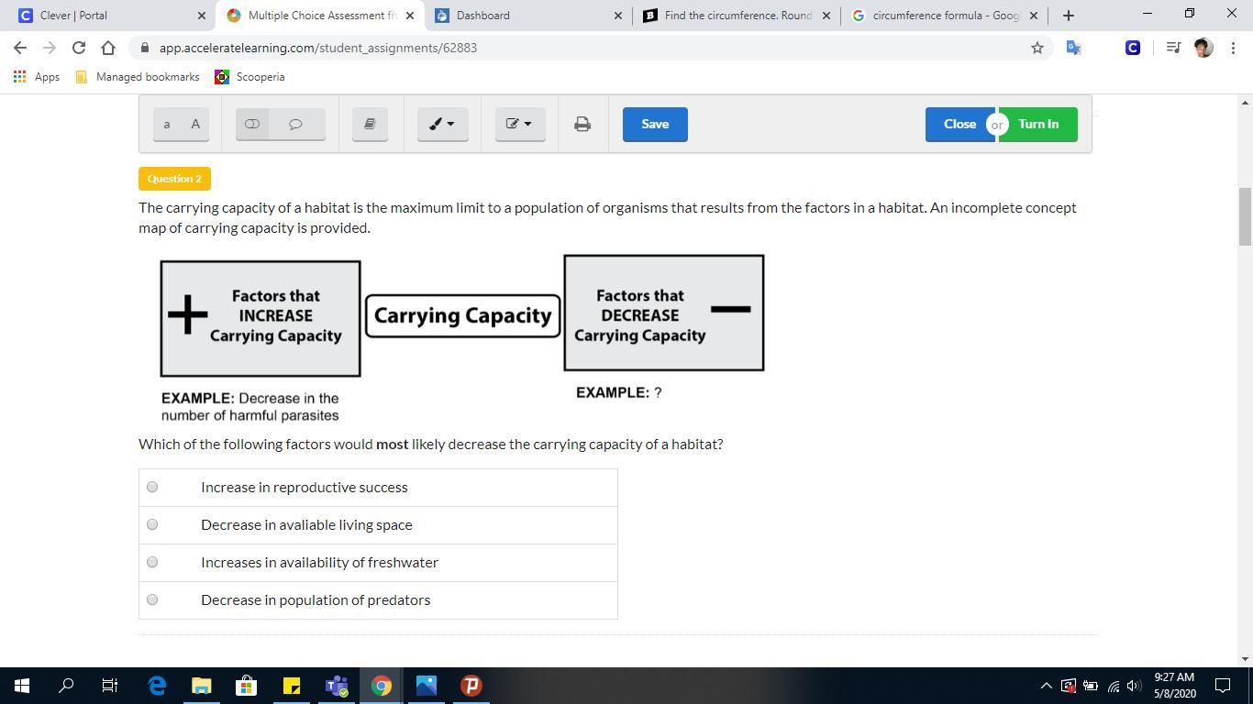Launch Microsoft Edge from taskbar
This screenshot has height=704, width=1253.
pos(157,686)
